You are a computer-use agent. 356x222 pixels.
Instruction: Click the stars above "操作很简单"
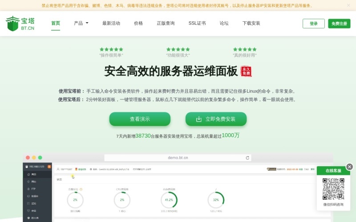point(111,49)
